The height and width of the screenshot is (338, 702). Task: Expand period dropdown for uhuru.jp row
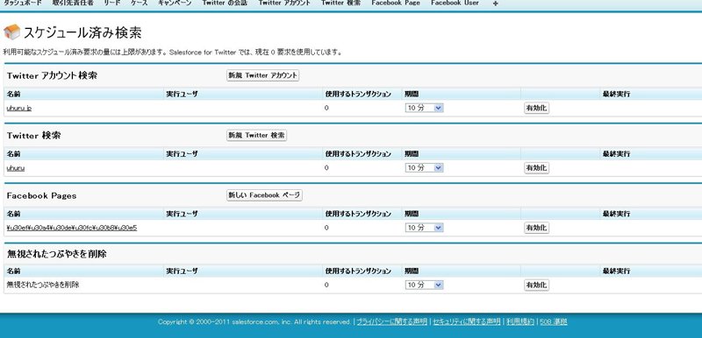pos(424,108)
